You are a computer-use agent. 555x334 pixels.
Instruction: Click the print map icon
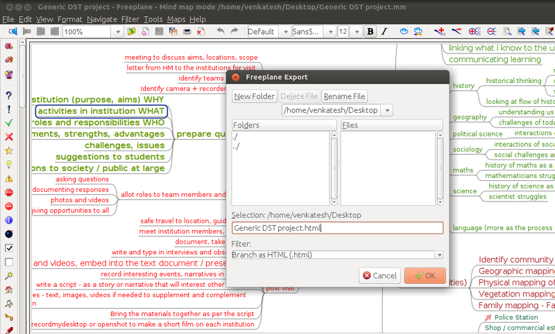pyautogui.click(x=187, y=31)
